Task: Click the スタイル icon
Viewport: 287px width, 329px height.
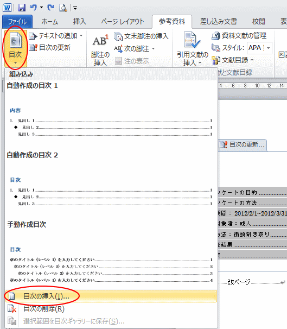Action: click(216, 48)
